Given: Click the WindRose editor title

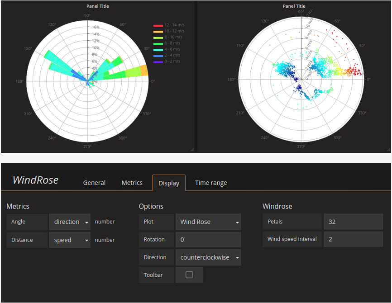Looking at the screenshot, I should pos(35,180).
